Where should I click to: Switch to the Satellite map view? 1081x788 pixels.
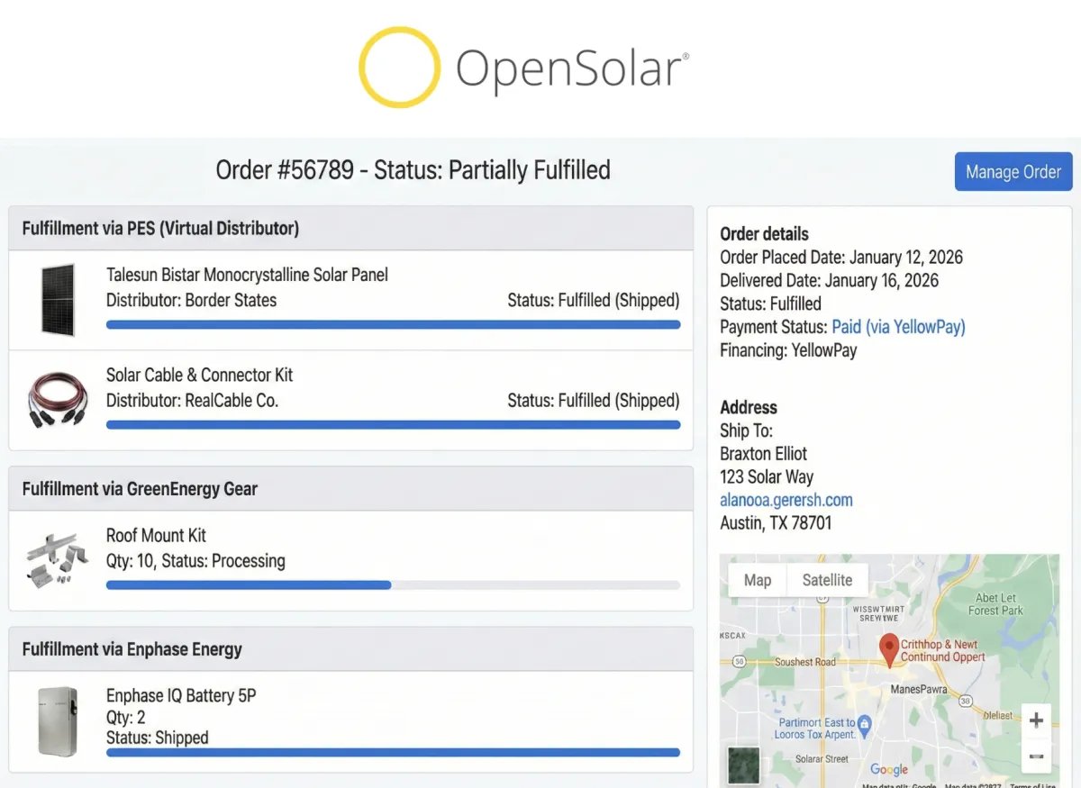pos(827,580)
